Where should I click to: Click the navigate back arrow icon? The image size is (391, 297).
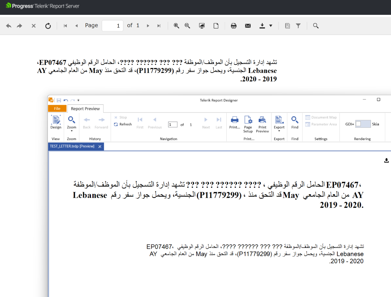(9, 26)
